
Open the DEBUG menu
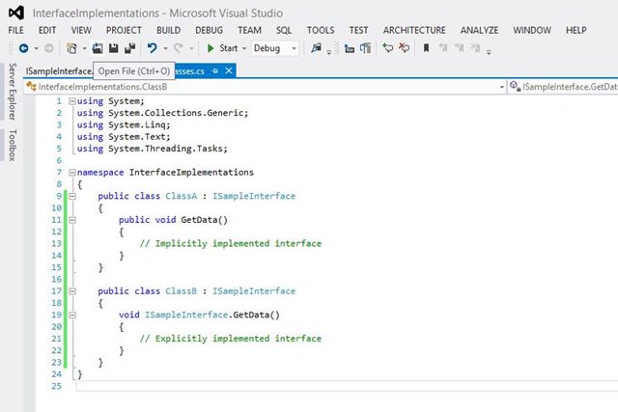(209, 30)
